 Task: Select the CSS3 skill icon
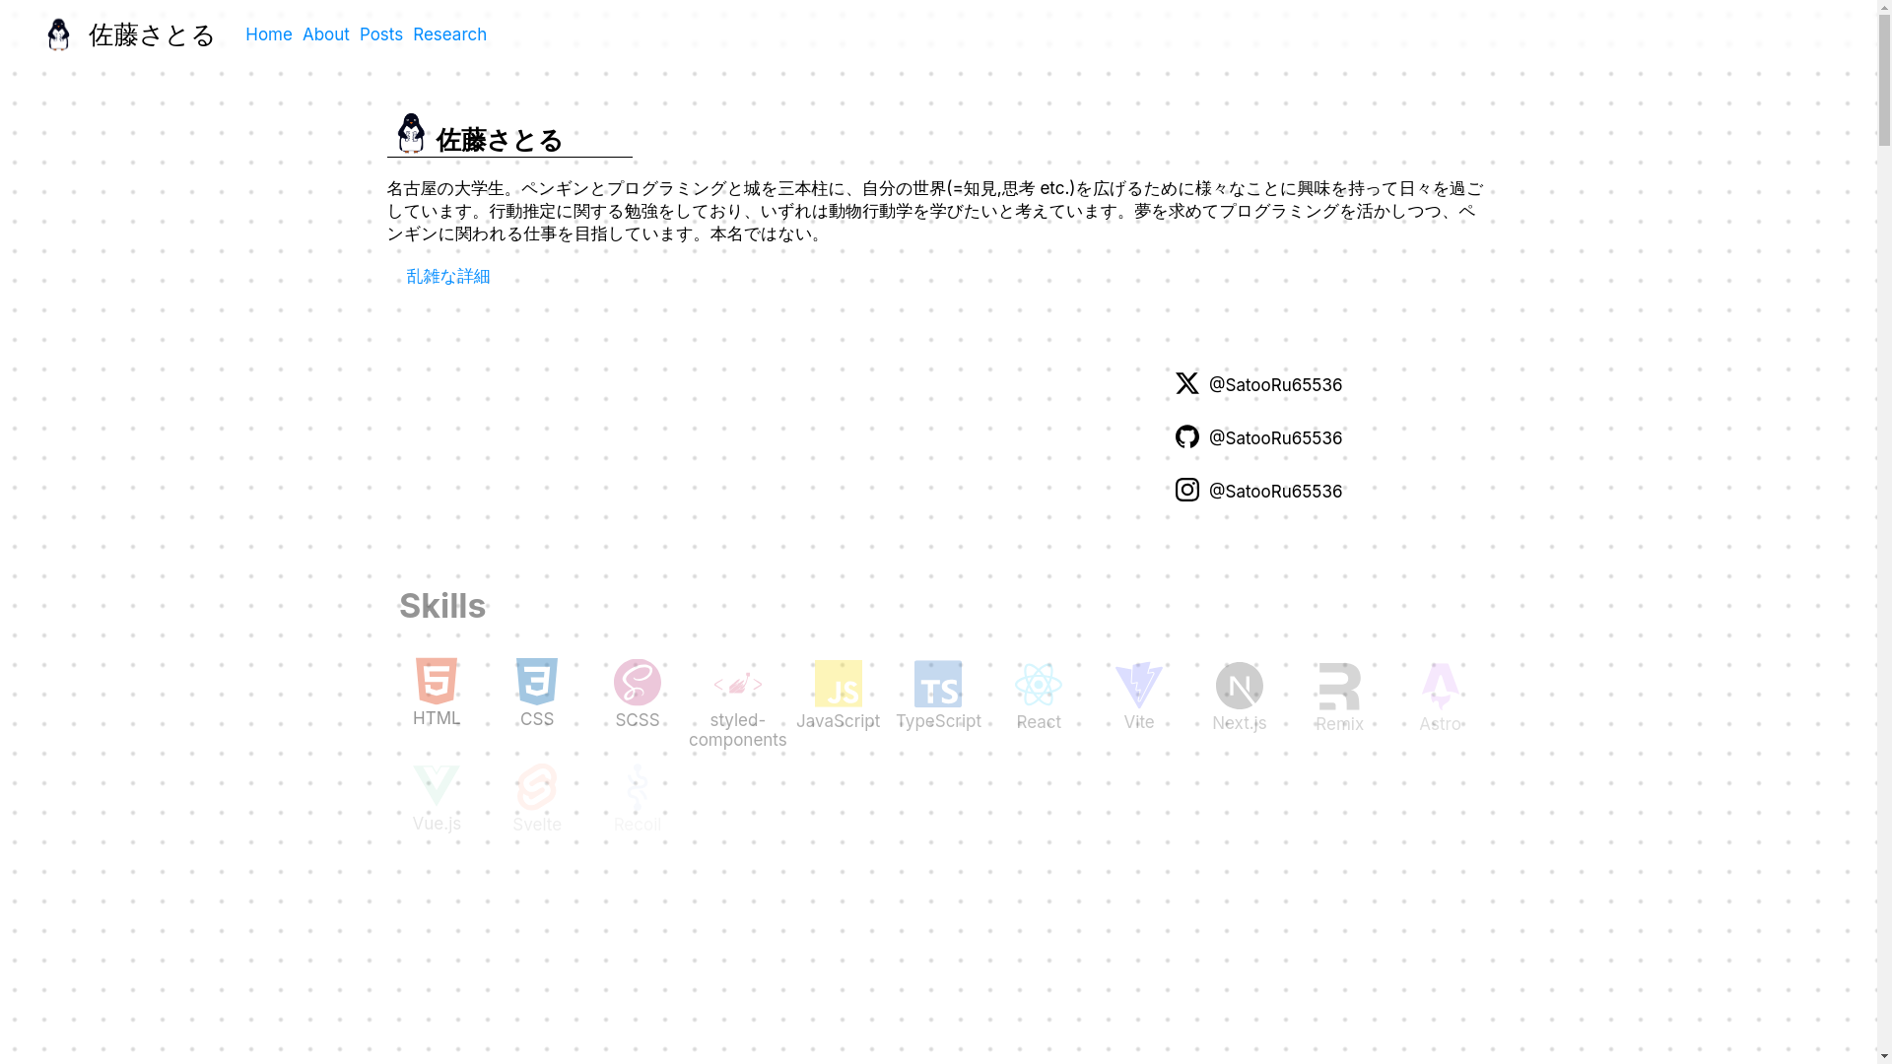click(x=537, y=682)
